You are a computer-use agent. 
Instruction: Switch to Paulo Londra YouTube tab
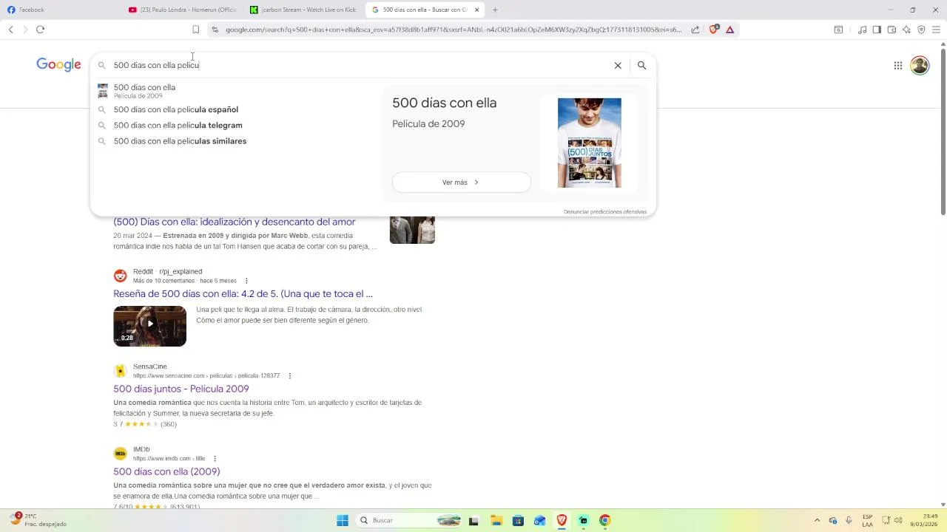click(183, 10)
